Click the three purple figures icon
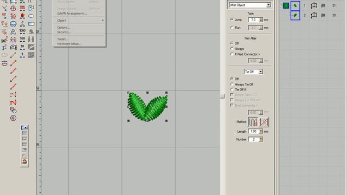 click(x=13, y=40)
